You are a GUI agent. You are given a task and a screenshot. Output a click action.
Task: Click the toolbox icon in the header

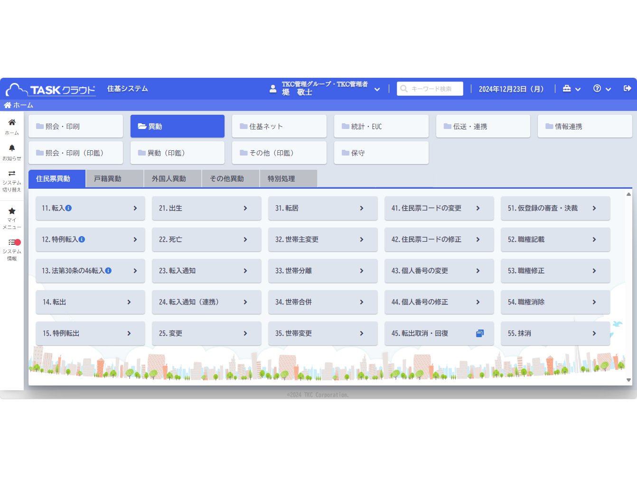567,89
